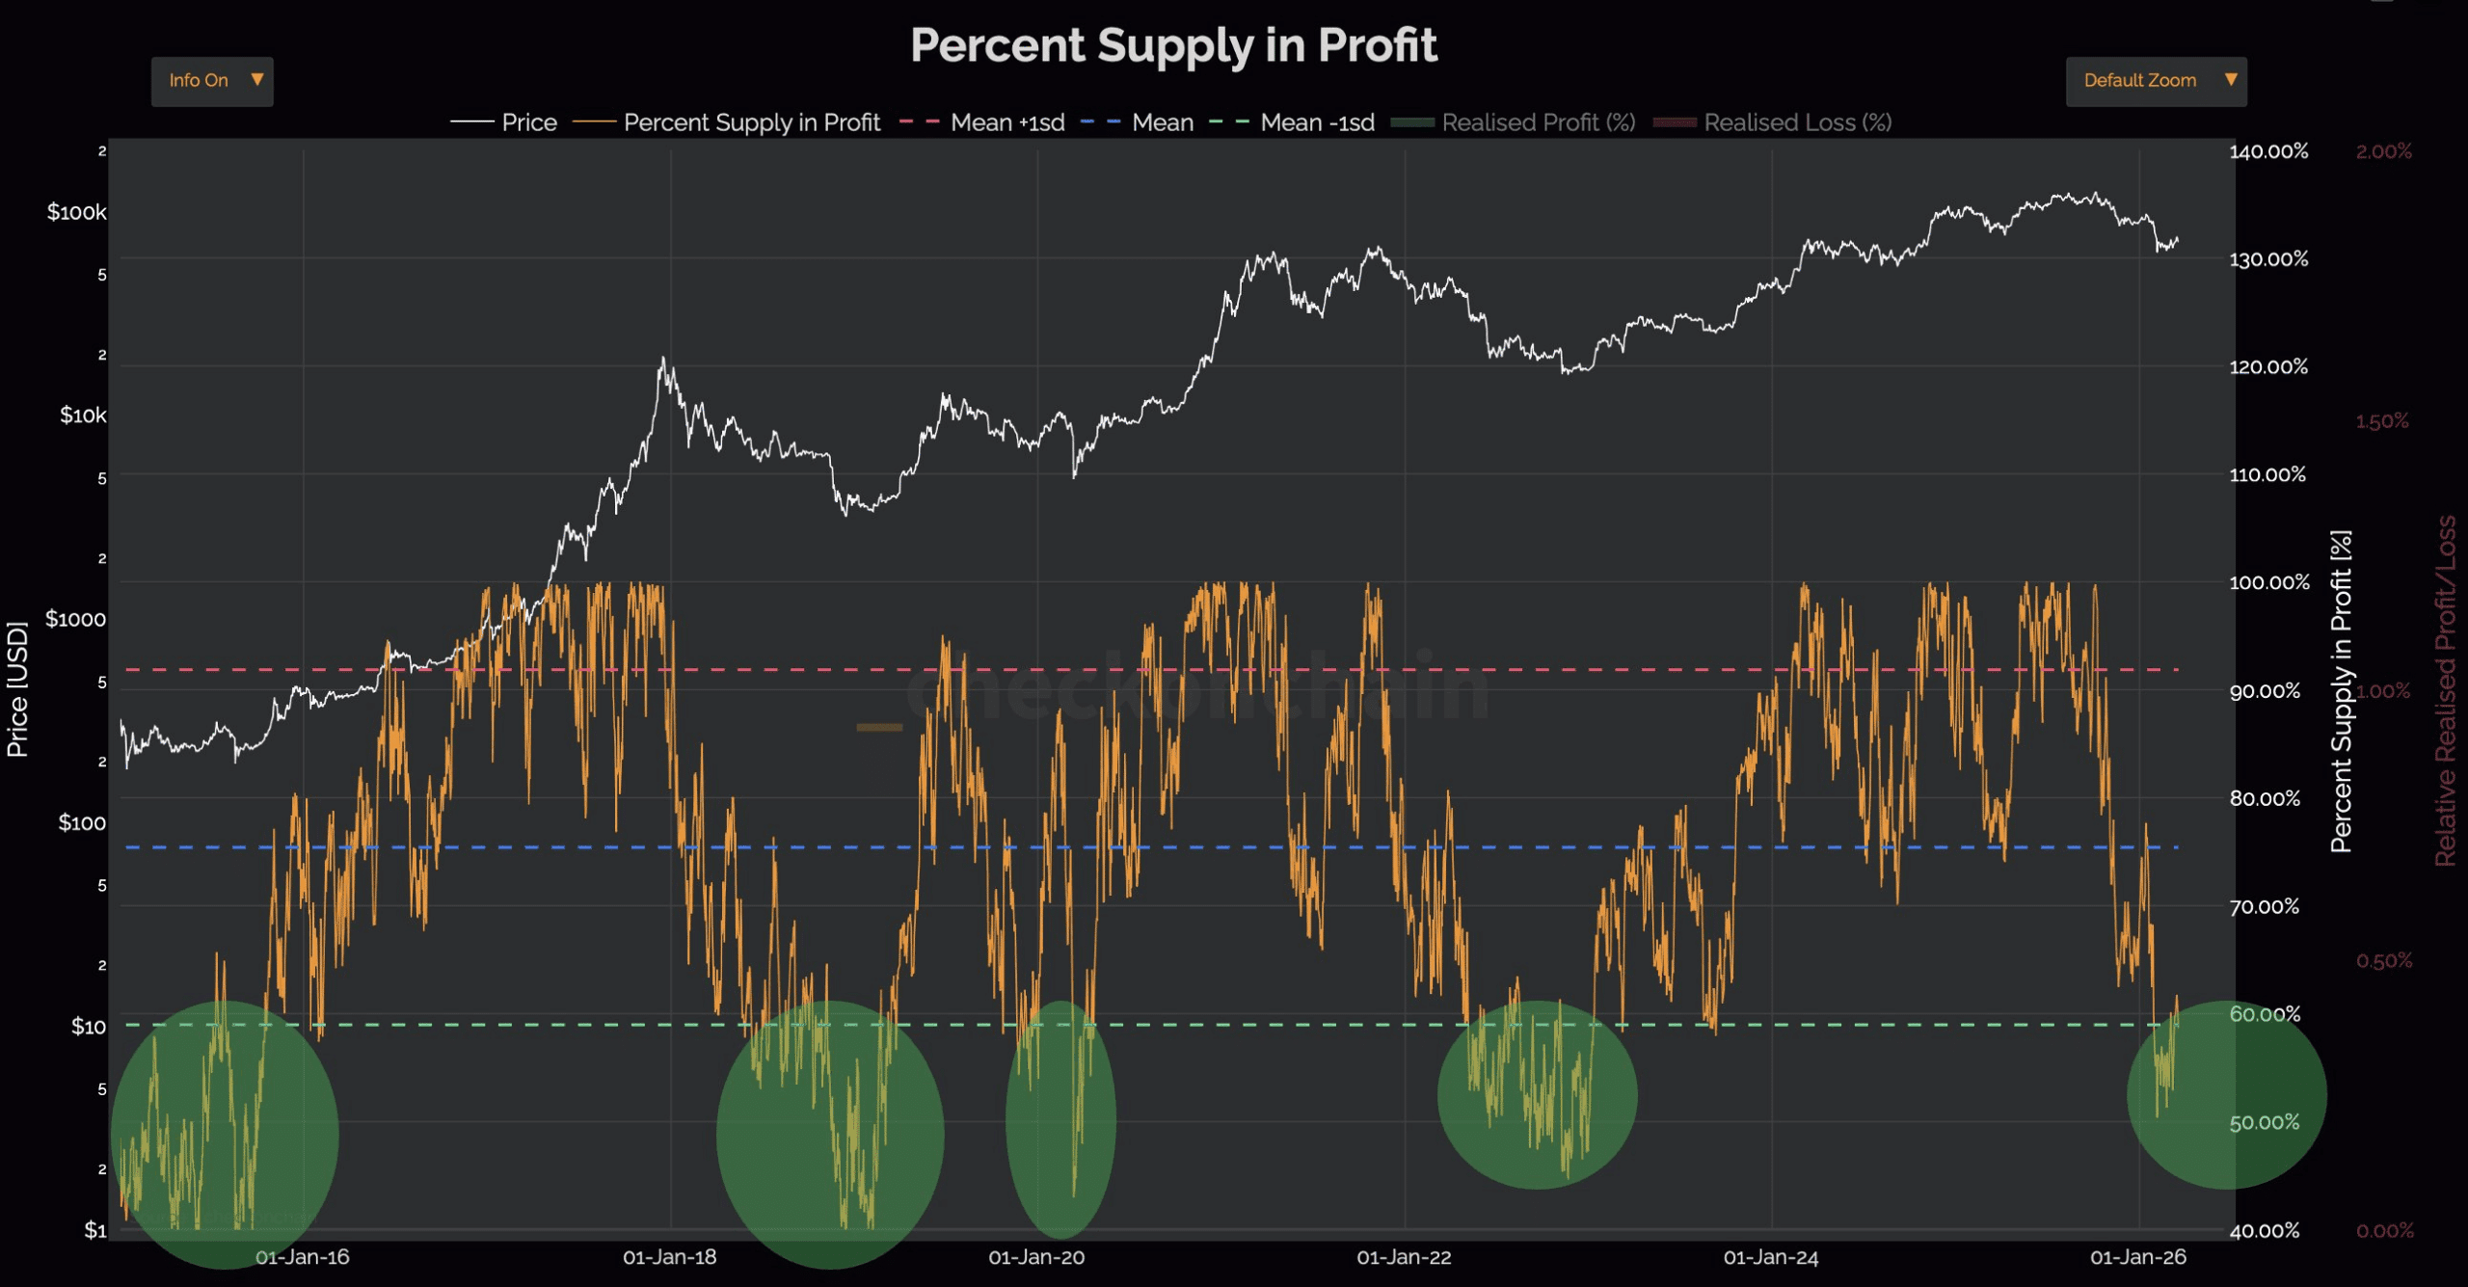Click the 01-Jan-22 x-axis label

(x=1404, y=1258)
